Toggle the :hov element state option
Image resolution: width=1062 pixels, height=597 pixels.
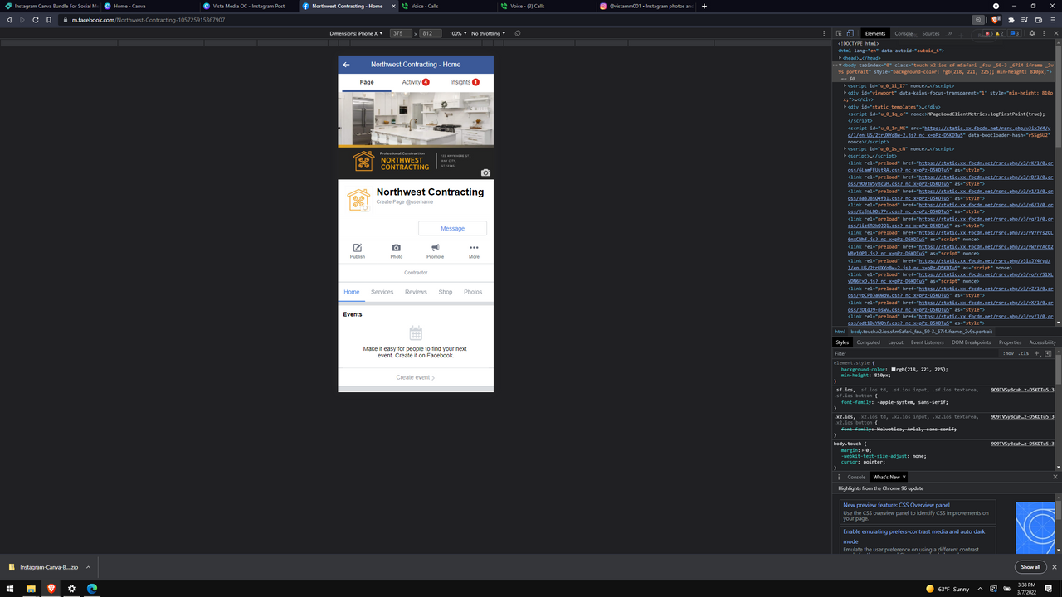point(1008,353)
